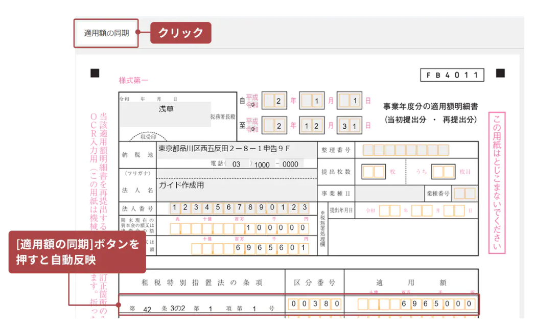Click the income amount field showing 6965601
The image size is (534, 330).
click(x=250, y=248)
